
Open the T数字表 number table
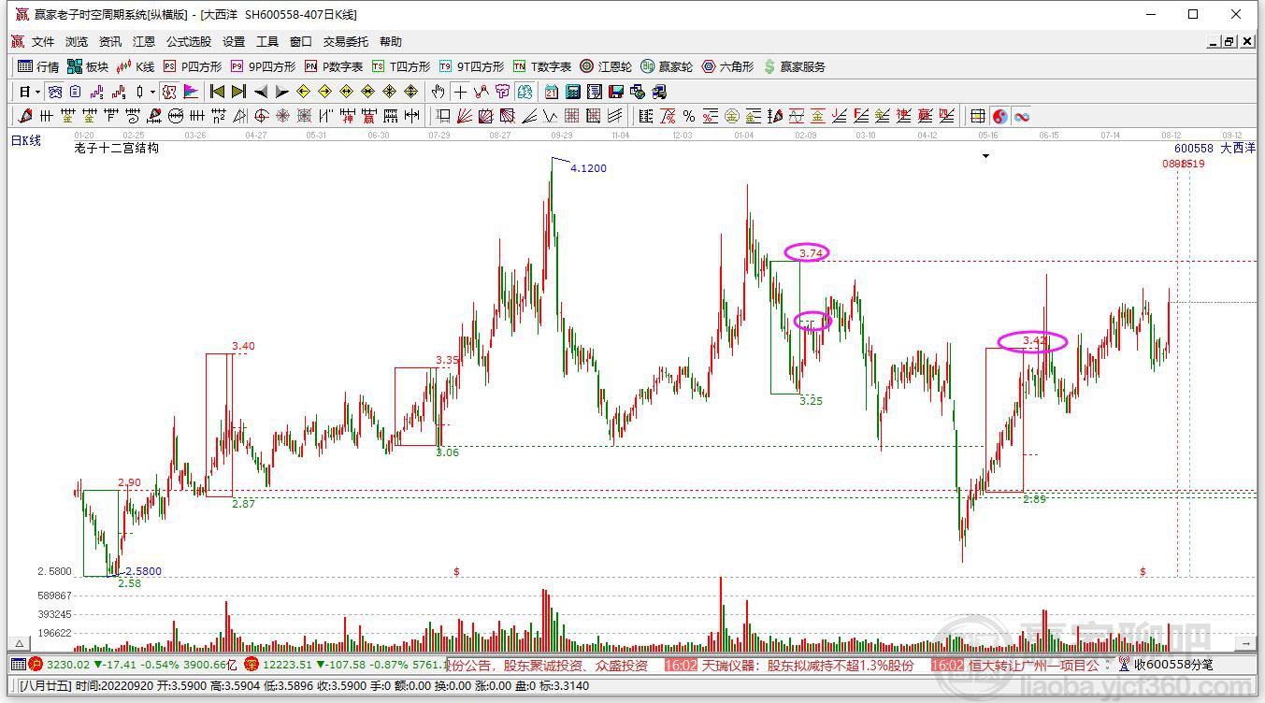coord(542,66)
